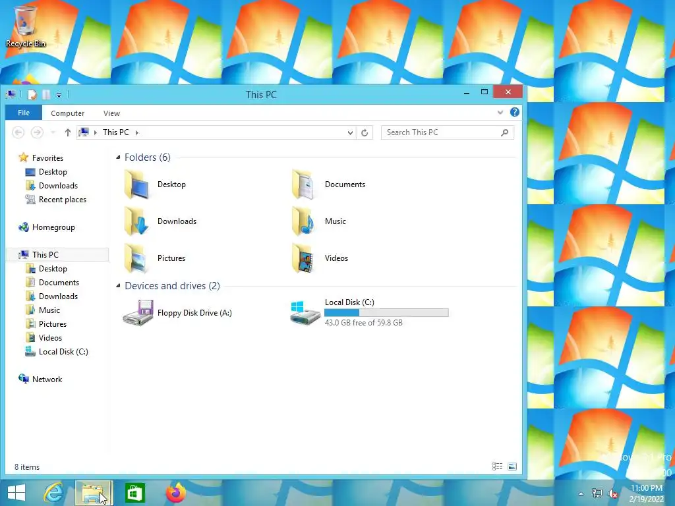This screenshot has width=675, height=506.
Task: Select the Music folder icon
Action: (x=303, y=221)
